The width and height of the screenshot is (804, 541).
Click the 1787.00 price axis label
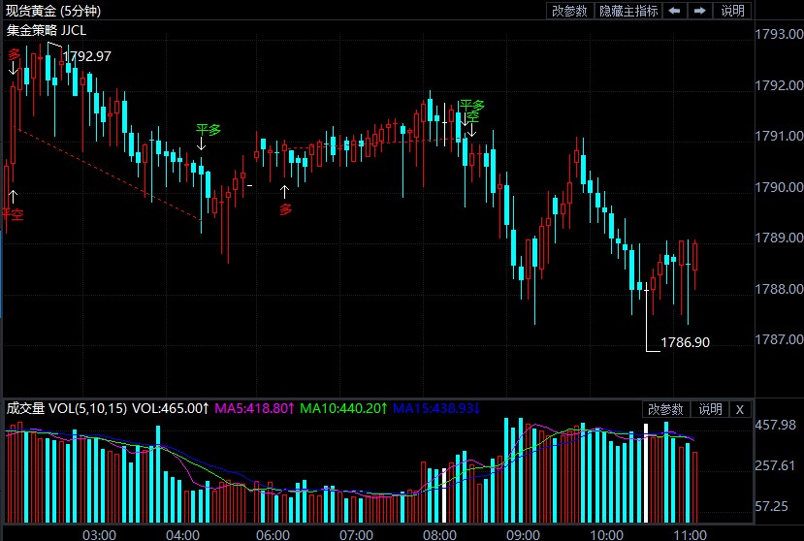point(779,339)
